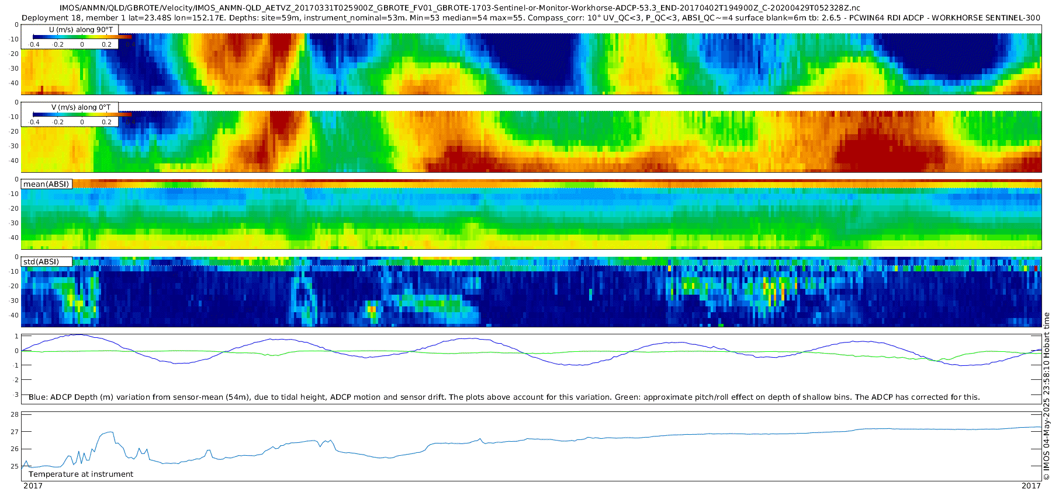This screenshot has width=1052, height=496.
Task: Click inside the U velocity heatmap panel
Action: coord(531,60)
